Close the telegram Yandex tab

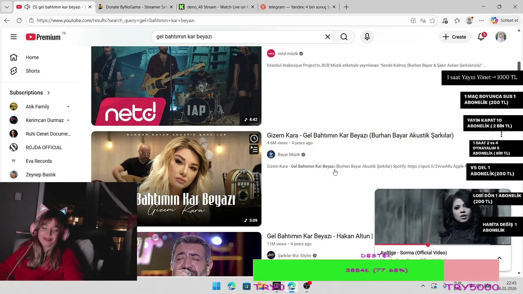(x=333, y=7)
